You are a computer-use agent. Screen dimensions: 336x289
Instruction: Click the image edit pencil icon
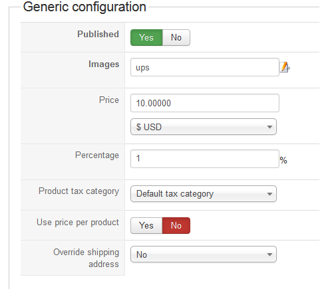point(285,67)
